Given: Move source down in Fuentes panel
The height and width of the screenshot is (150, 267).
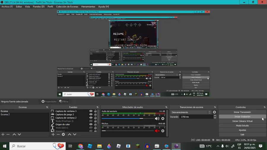Looking at the screenshot, I should [x=74, y=134].
